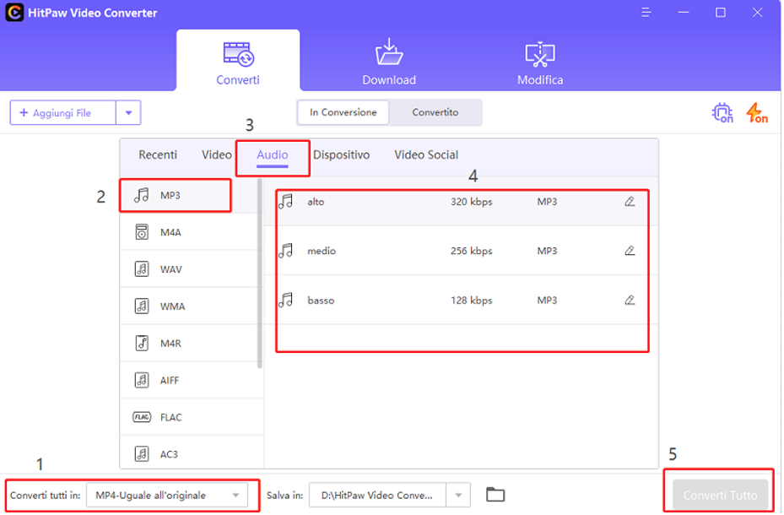Image resolution: width=784 pixels, height=515 pixels.
Task: Open the Download tab
Action: tap(389, 63)
